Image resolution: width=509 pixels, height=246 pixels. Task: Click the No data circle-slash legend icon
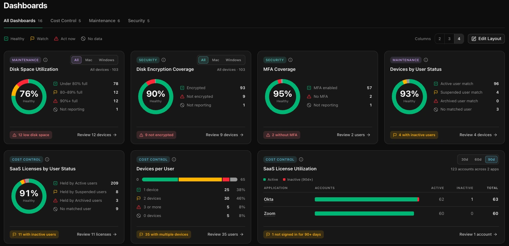83,39
